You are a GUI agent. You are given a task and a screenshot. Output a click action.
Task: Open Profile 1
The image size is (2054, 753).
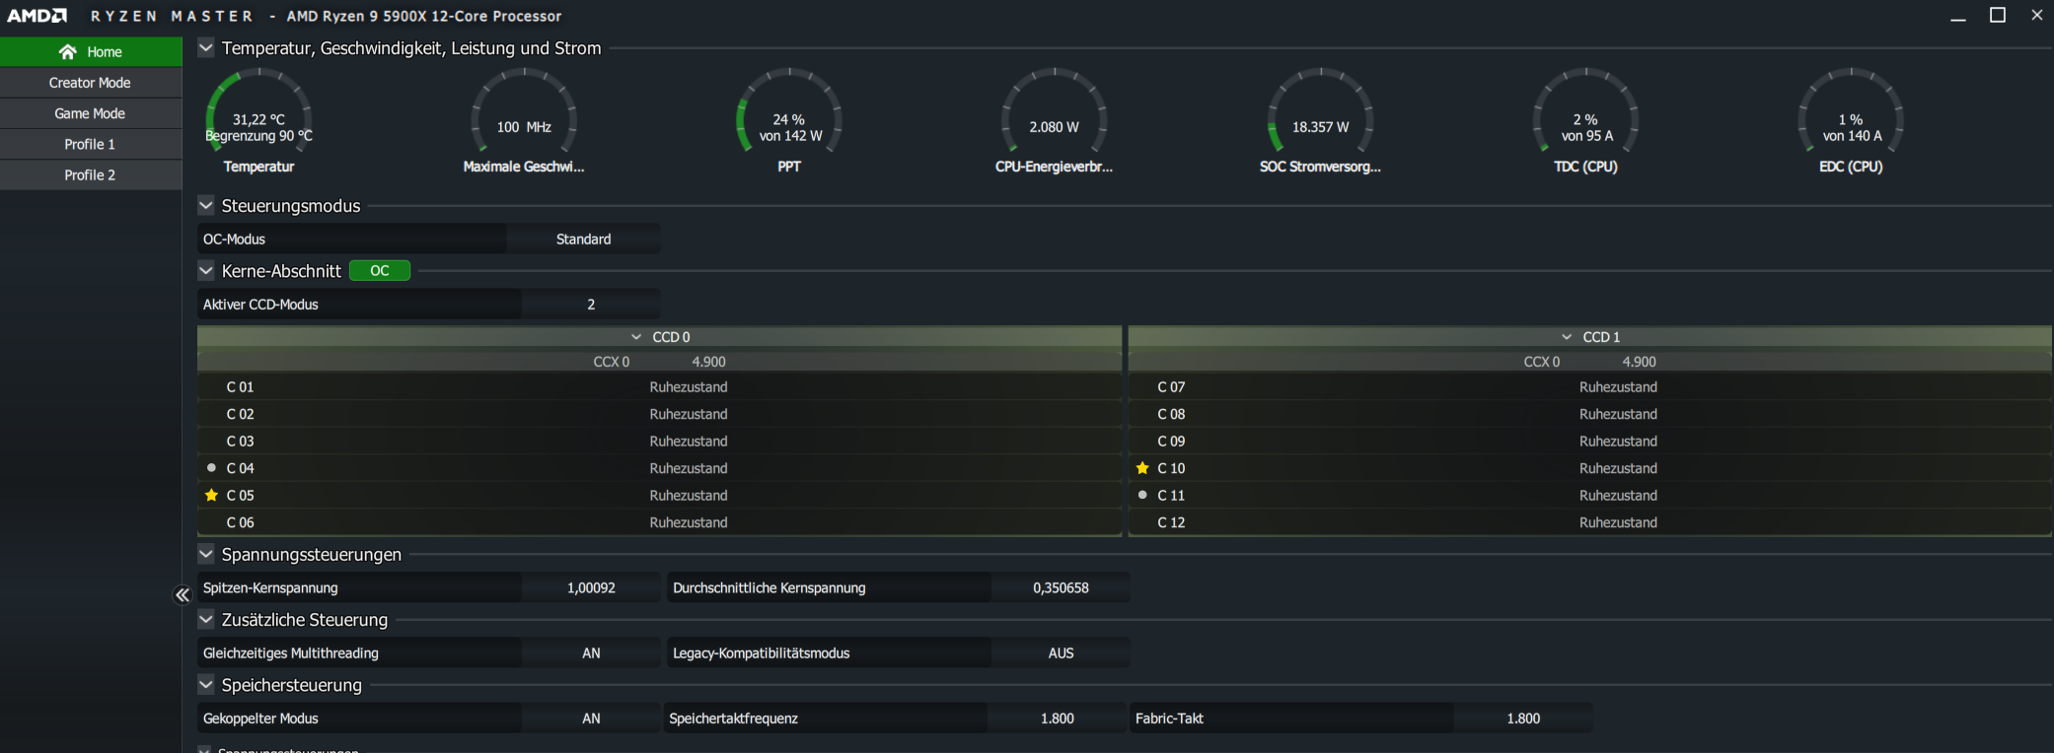point(91,144)
